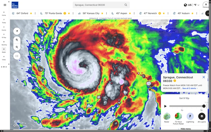Open Hourly forecast in sidebar
The image size is (211, 132).
(x=4, y=29)
